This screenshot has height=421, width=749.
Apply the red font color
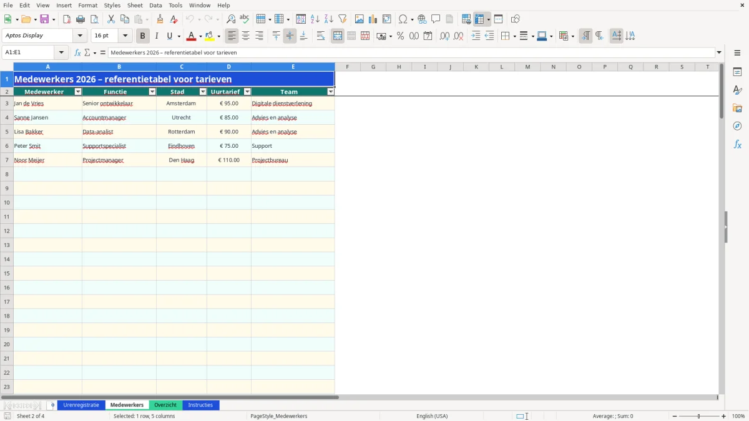tap(191, 36)
